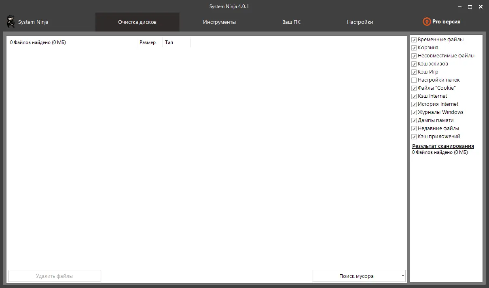Toggle the Кэш эскизов checkbox
The width and height of the screenshot is (489, 288).
click(x=414, y=64)
